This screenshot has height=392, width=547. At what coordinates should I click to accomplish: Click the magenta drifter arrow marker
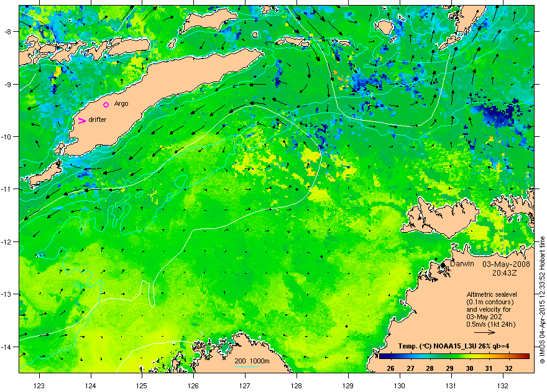[x=81, y=121]
